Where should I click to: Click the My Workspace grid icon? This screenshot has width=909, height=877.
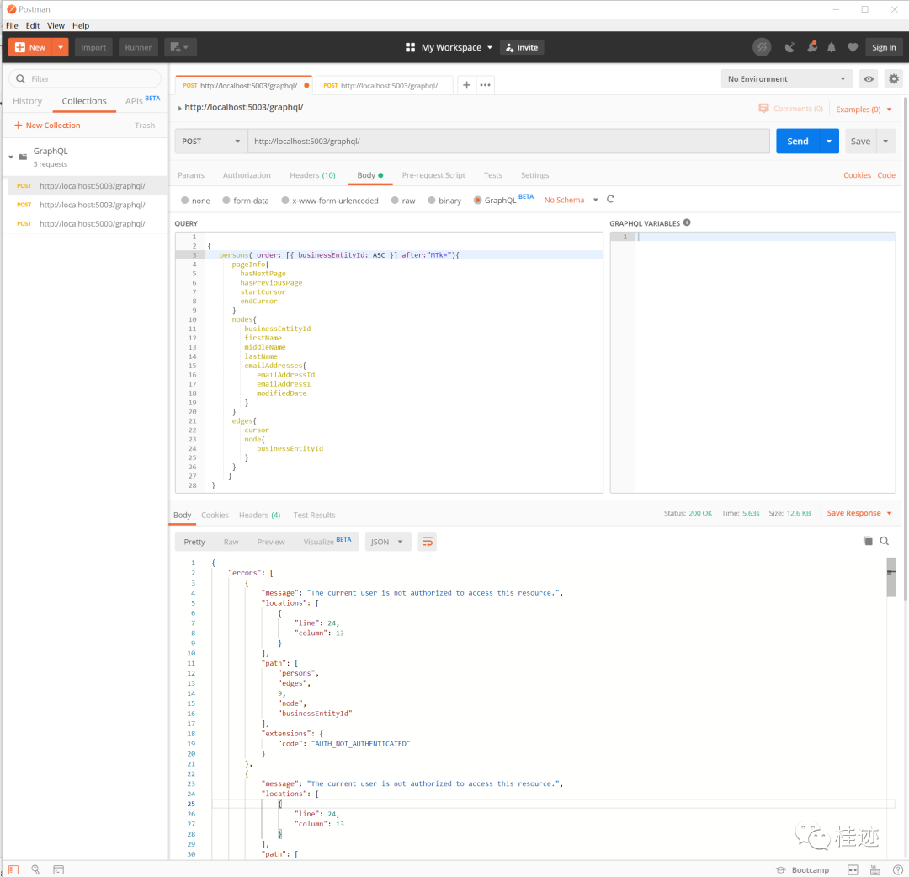411,47
